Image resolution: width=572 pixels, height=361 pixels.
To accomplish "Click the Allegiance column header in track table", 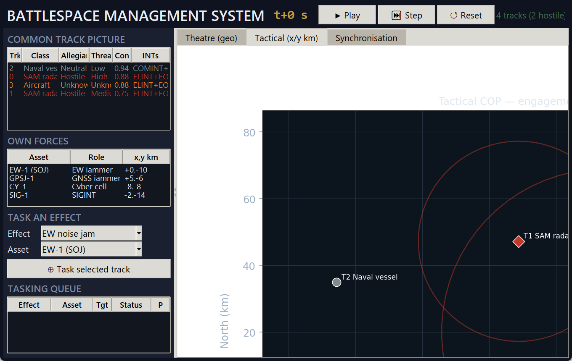I will pyautogui.click(x=74, y=55).
